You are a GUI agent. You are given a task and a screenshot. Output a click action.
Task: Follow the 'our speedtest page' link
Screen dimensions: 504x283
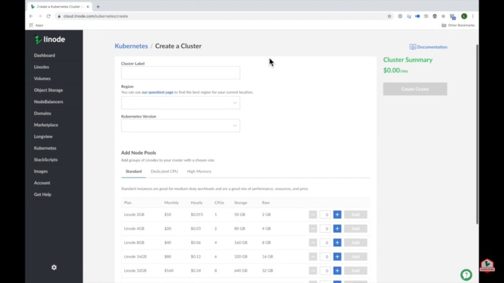tap(158, 92)
